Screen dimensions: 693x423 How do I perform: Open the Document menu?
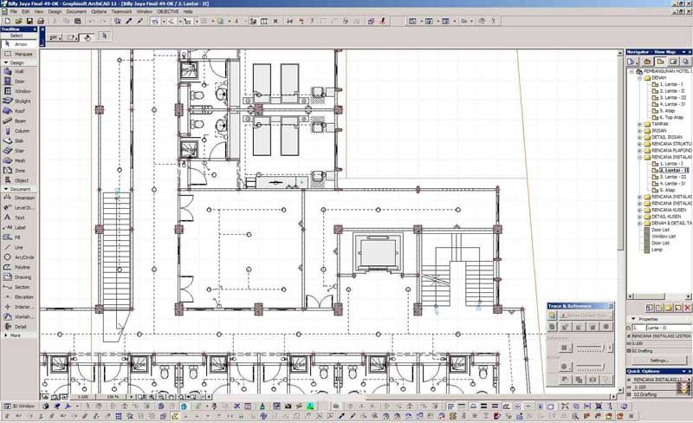[76, 11]
